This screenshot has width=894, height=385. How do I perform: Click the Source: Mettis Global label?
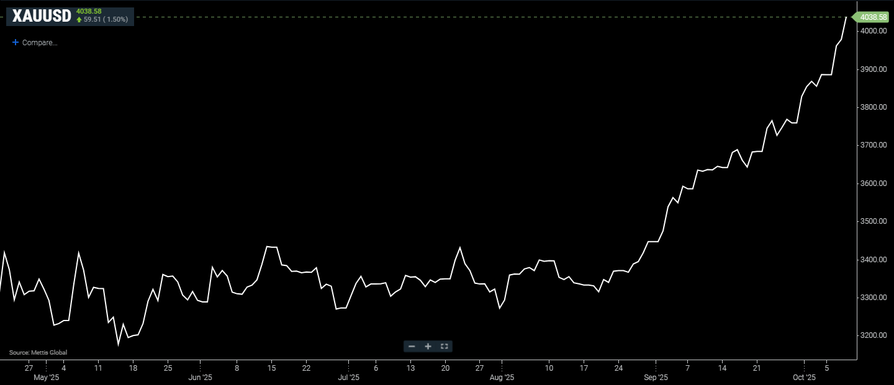pyautogui.click(x=38, y=353)
